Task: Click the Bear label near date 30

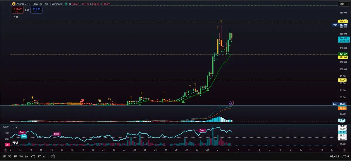Action: [202, 130]
